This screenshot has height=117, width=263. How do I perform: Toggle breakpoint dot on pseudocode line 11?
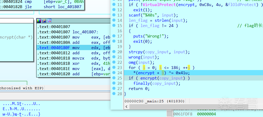114,4
